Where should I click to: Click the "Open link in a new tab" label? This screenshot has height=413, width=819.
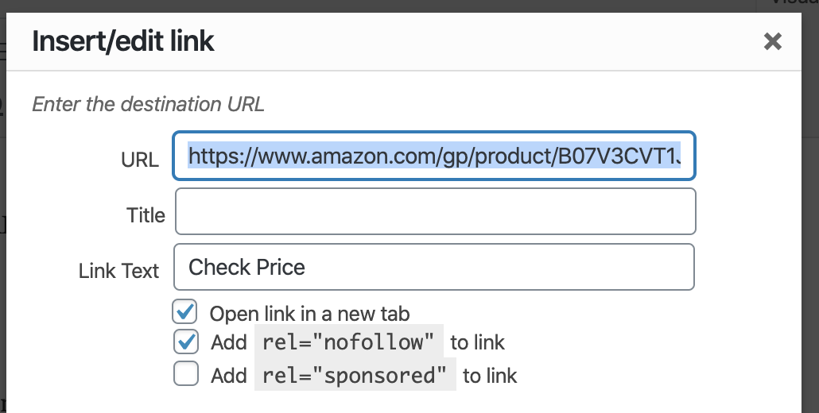[309, 314]
